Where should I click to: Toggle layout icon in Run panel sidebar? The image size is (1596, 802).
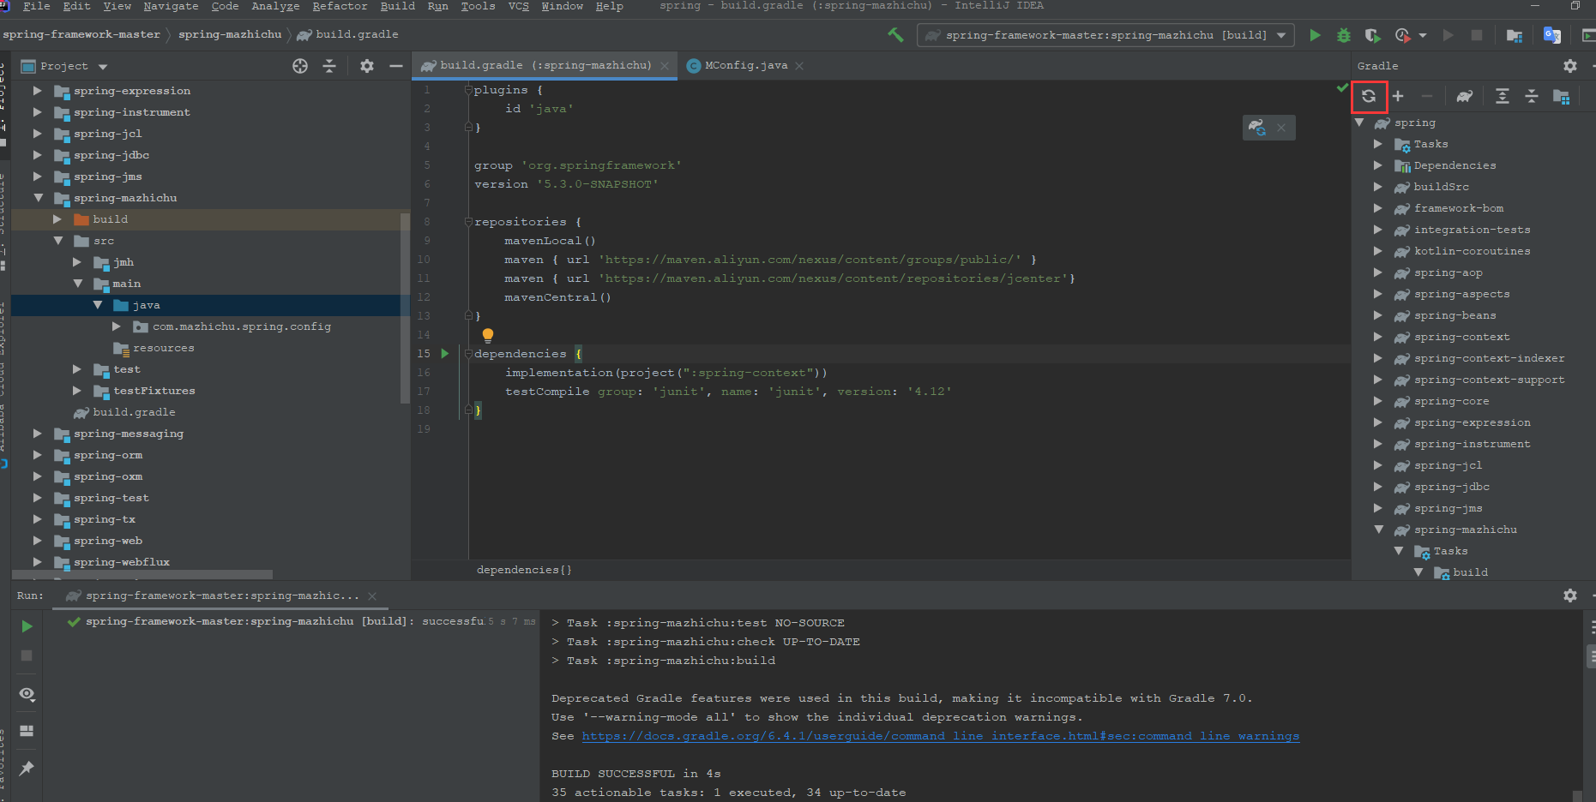(27, 731)
